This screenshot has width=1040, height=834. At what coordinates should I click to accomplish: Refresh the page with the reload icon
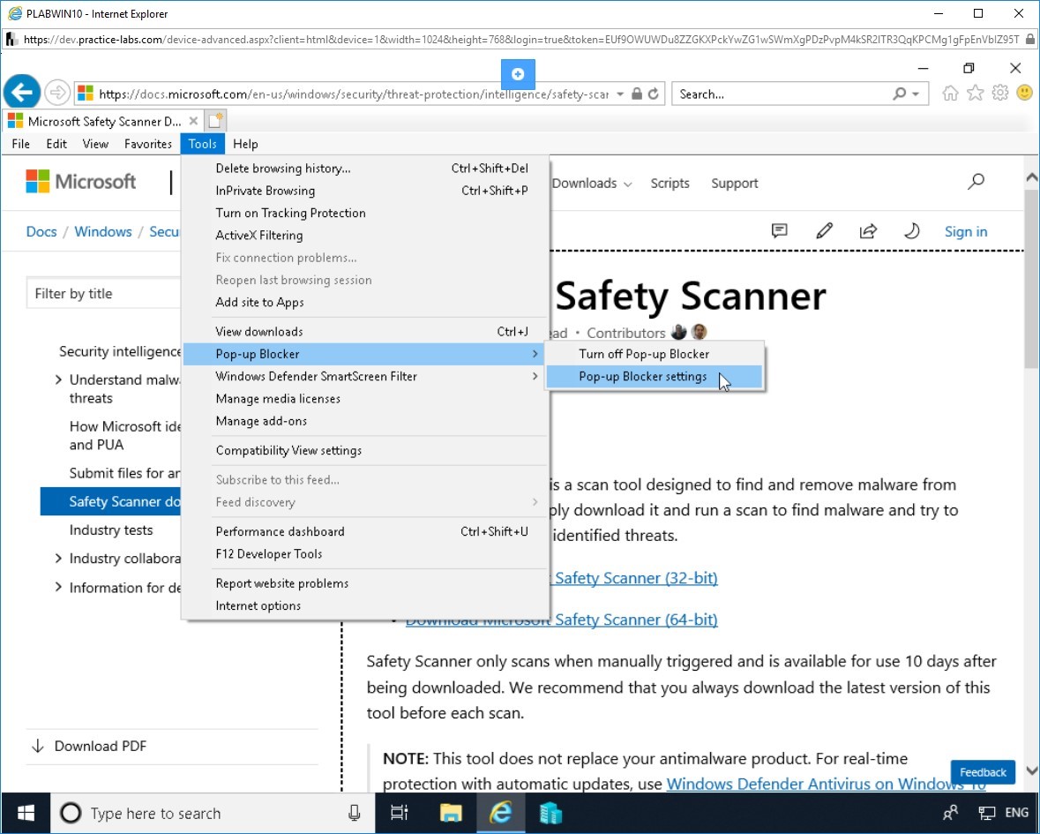point(654,94)
